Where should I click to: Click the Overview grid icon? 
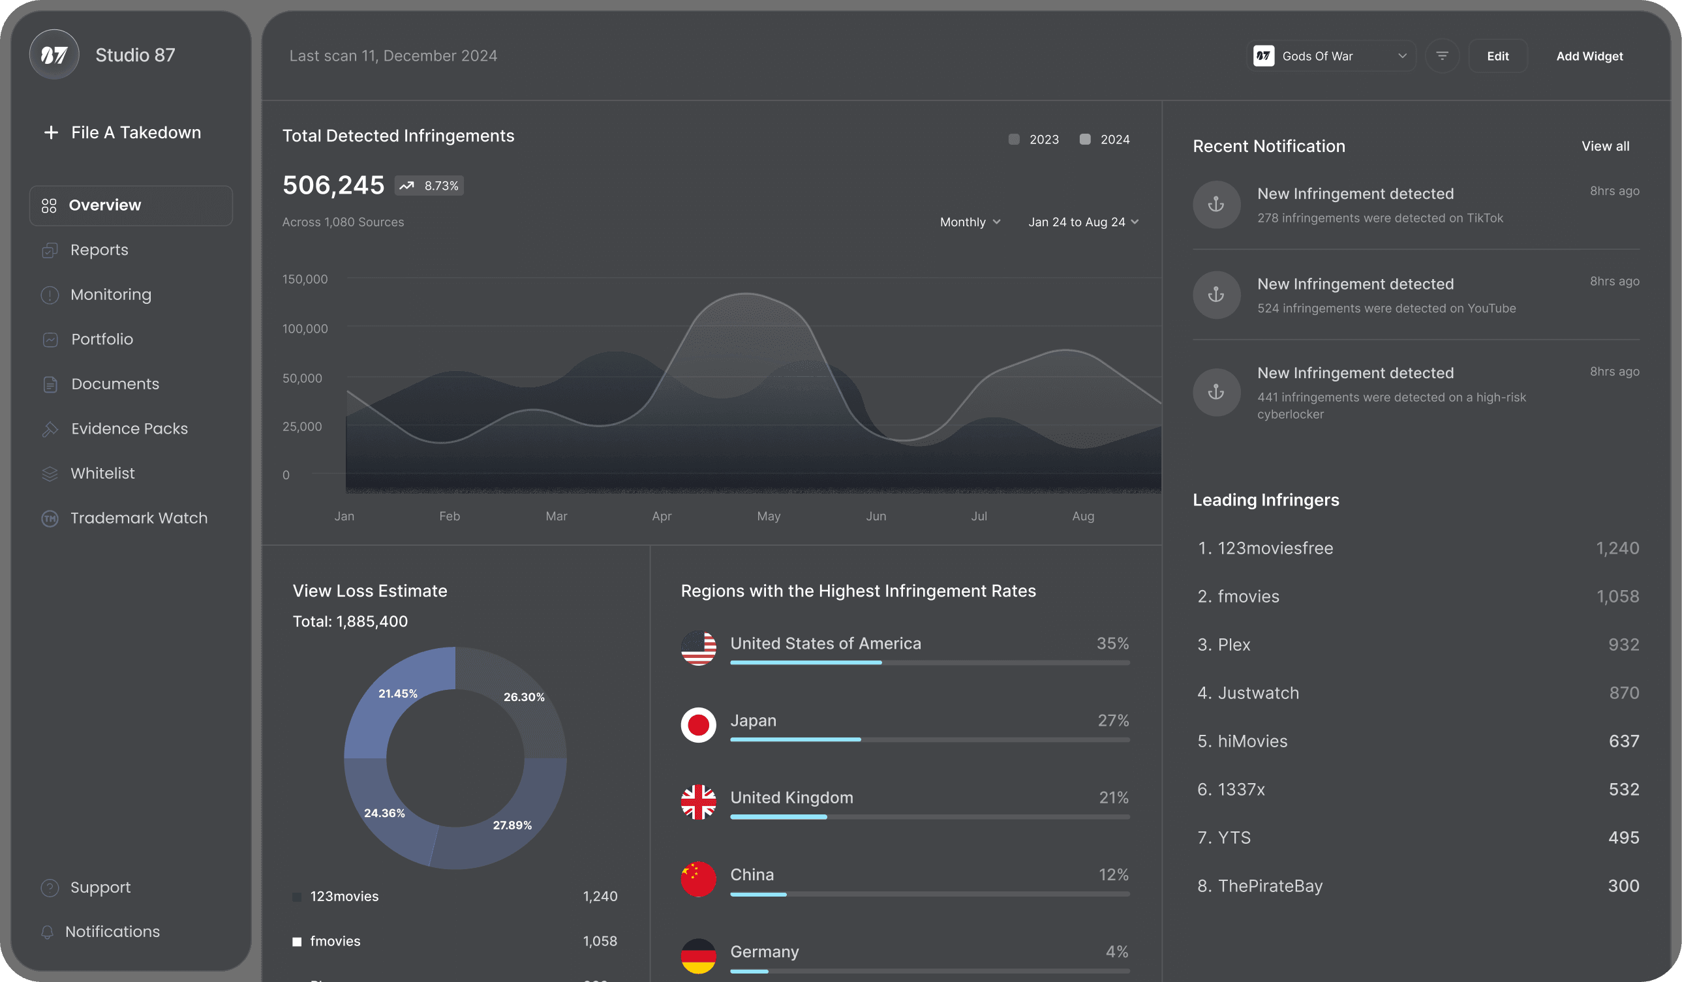50,205
